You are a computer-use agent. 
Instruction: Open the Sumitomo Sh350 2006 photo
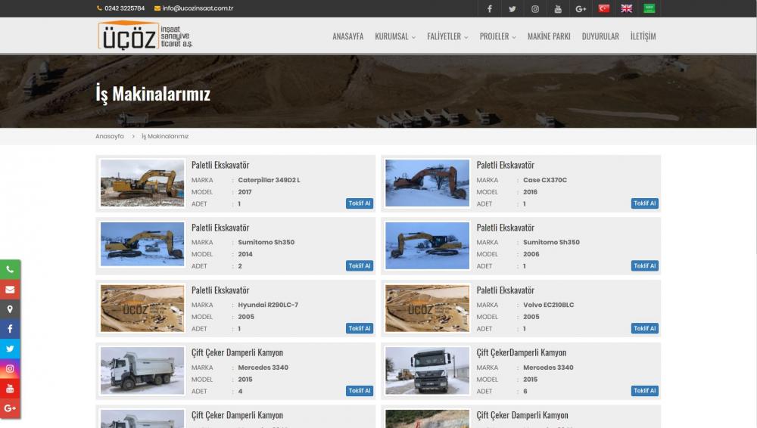pyautogui.click(x=427, y=246)
